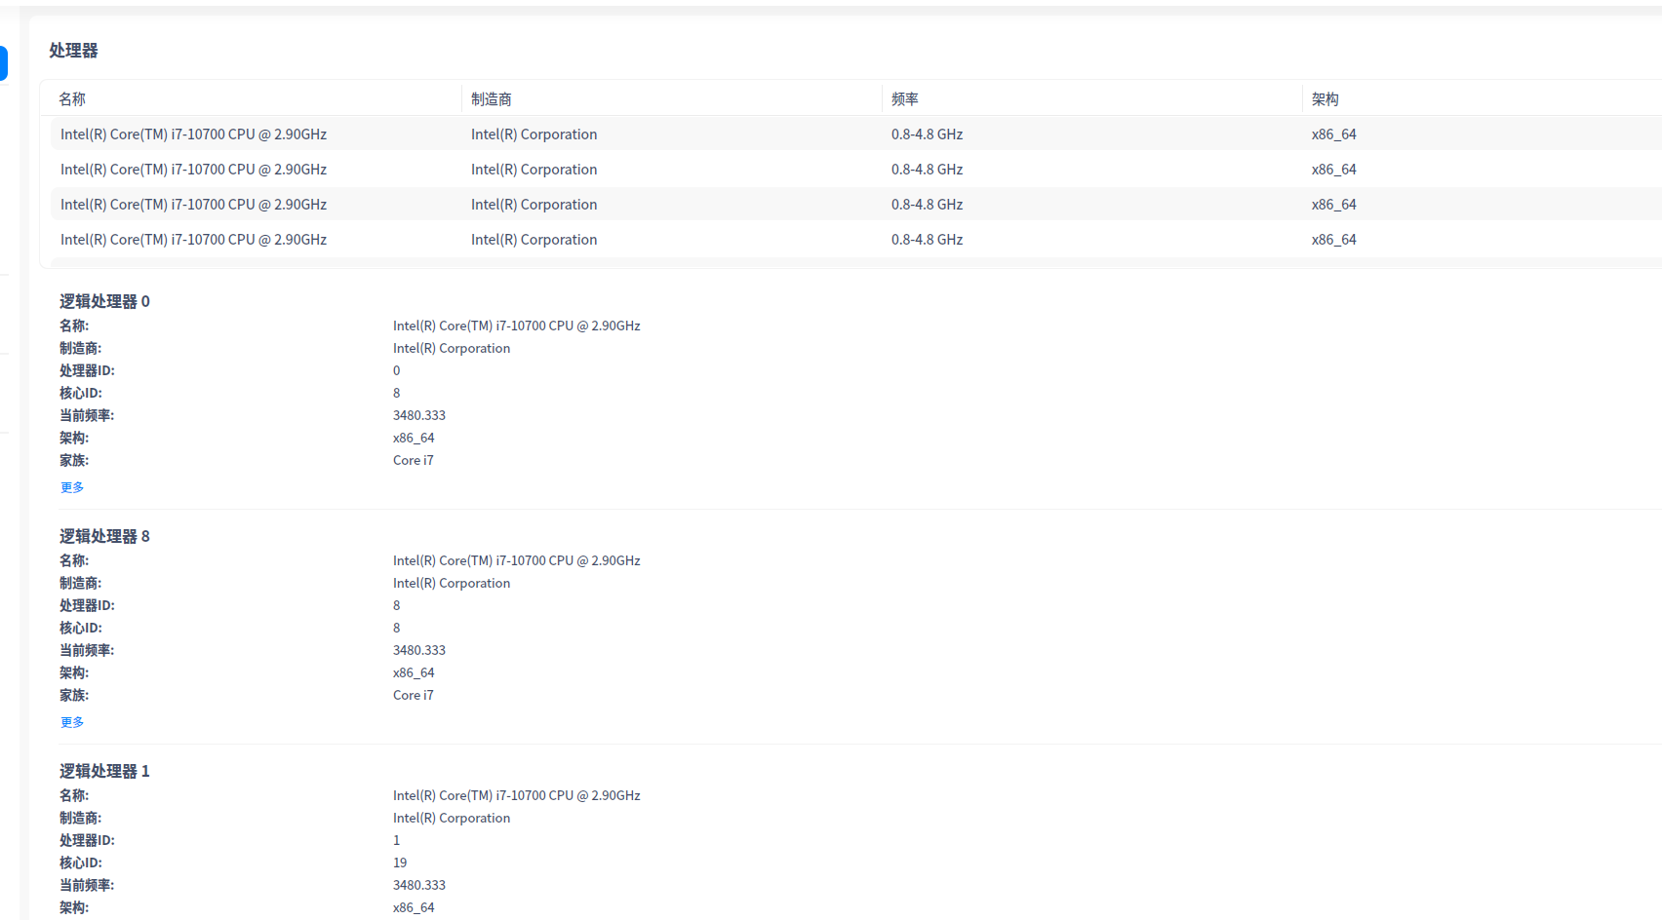Select the 架构 column header
Image resolution: width=1662 pixels, height=920 pixels.
1326,99
